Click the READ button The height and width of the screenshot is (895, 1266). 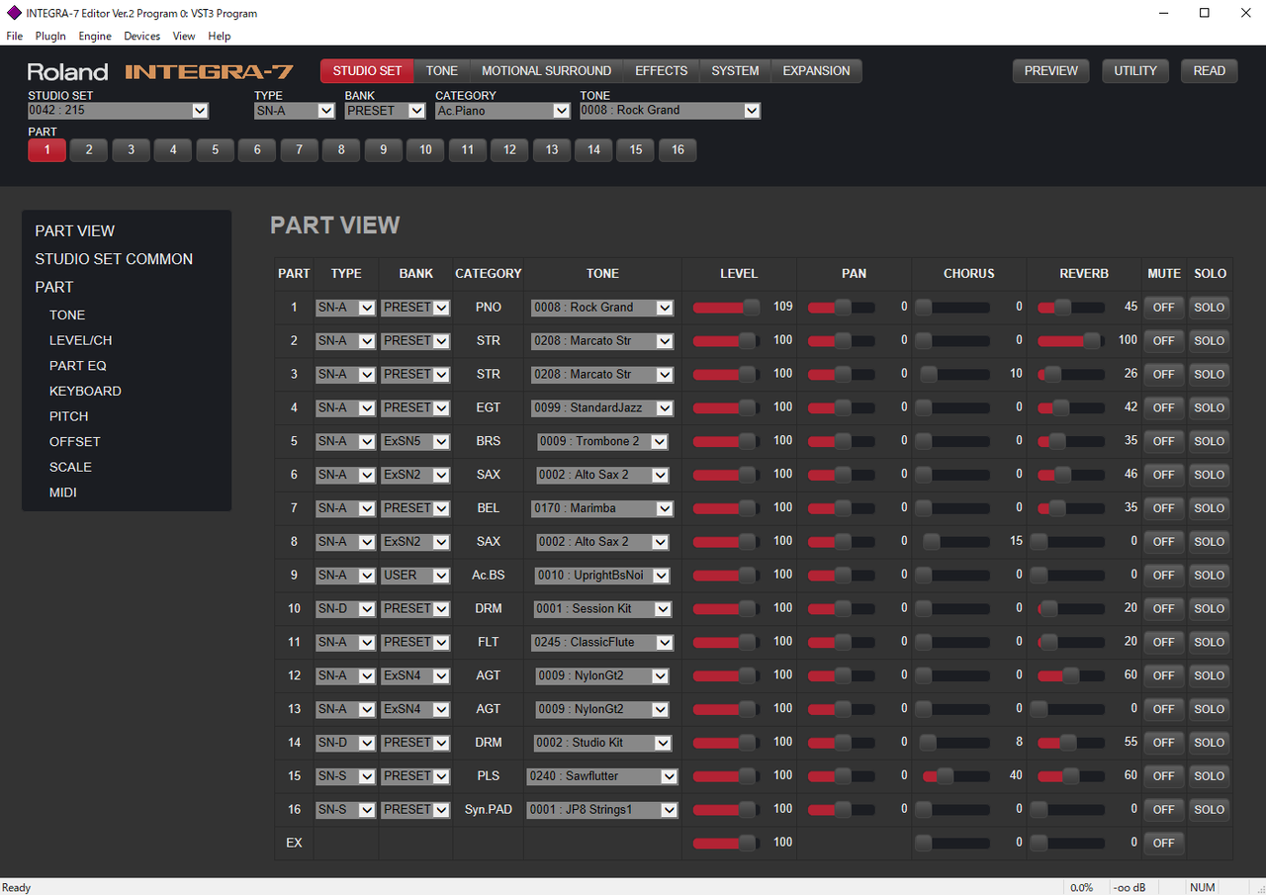tap(1209, 71)
